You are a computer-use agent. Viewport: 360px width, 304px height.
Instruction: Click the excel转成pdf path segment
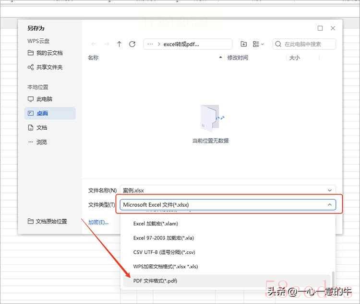[181, 44]
